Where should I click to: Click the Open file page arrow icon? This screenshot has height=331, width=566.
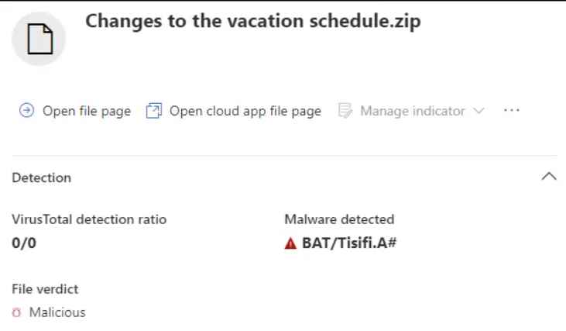click(25, 112)
